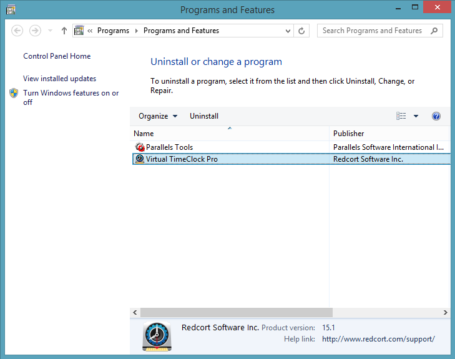This screenshot has height=359, width=455.
Task: Maximize the Programs and Features window
Action: point(415,7)
